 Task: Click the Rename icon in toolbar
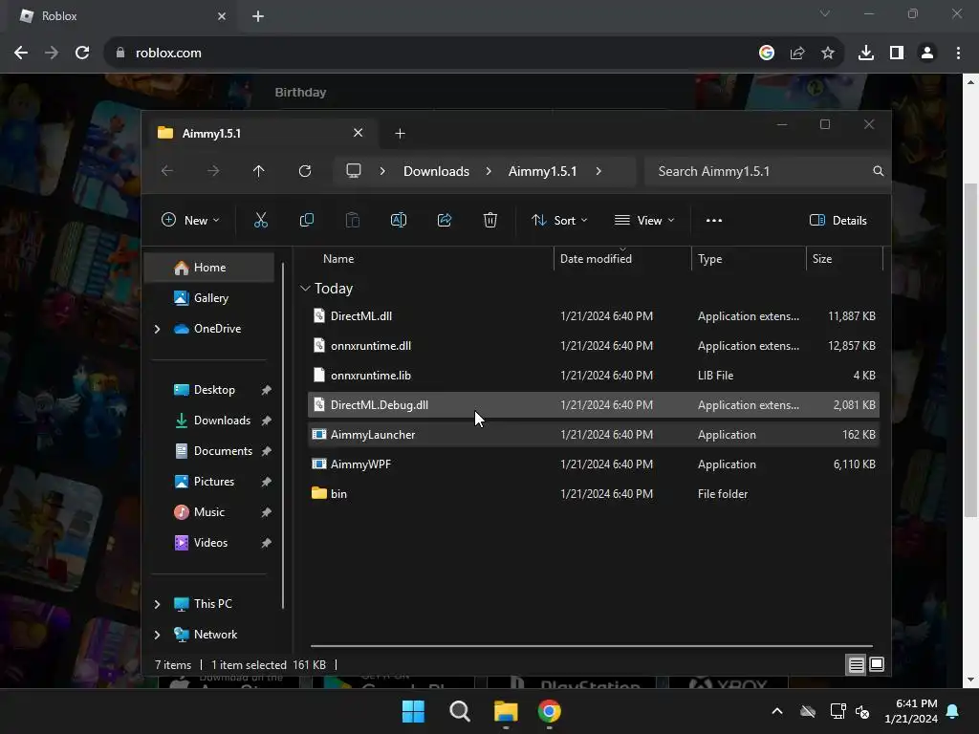(399, 220)
